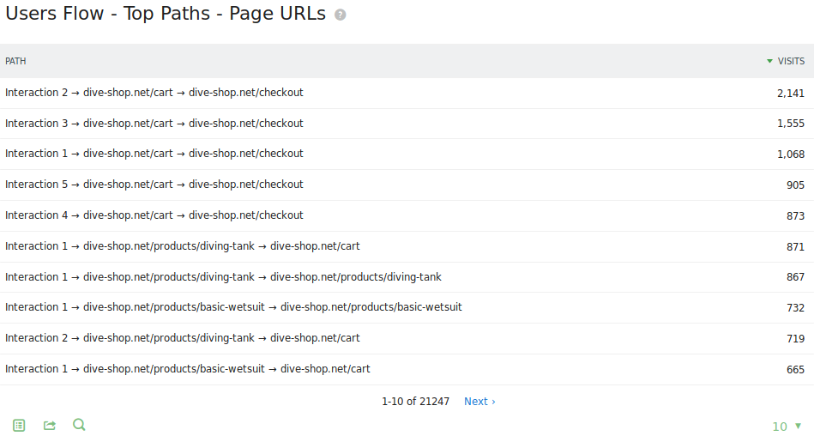Change the table visualization via the table icon

click(19, 425)
